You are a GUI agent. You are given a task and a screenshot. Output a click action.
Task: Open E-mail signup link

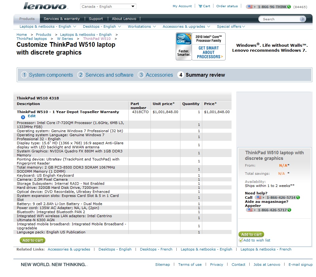300,265
